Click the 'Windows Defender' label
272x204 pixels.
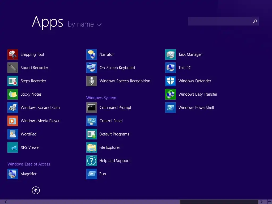click(195, 81)
